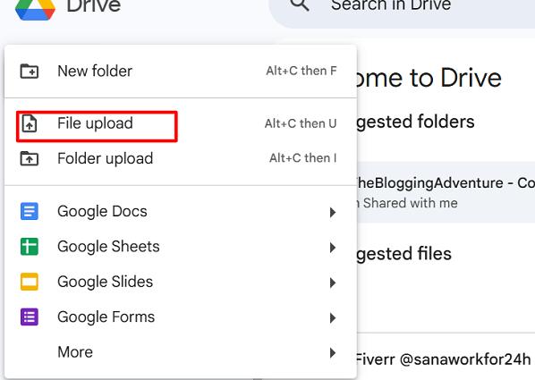Select Folder upload menu entry
The width and height of the screenshot is (535, 380).
click(x=181, y=158)
